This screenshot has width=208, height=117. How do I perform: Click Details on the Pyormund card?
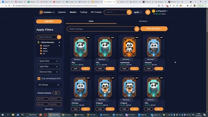(124, 69)
